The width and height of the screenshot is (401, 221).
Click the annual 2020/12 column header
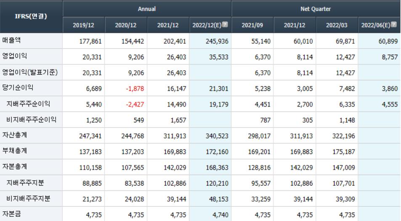[x=125, y=25]
